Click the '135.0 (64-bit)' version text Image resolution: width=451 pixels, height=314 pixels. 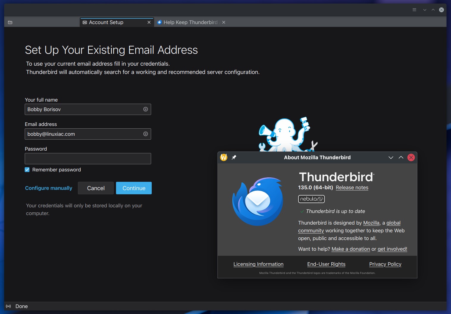tap(315, 187)
